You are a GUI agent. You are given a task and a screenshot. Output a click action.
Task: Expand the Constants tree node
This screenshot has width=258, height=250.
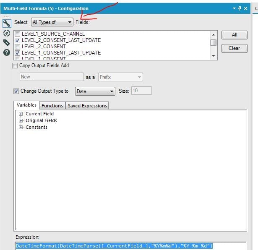[21, 127]
